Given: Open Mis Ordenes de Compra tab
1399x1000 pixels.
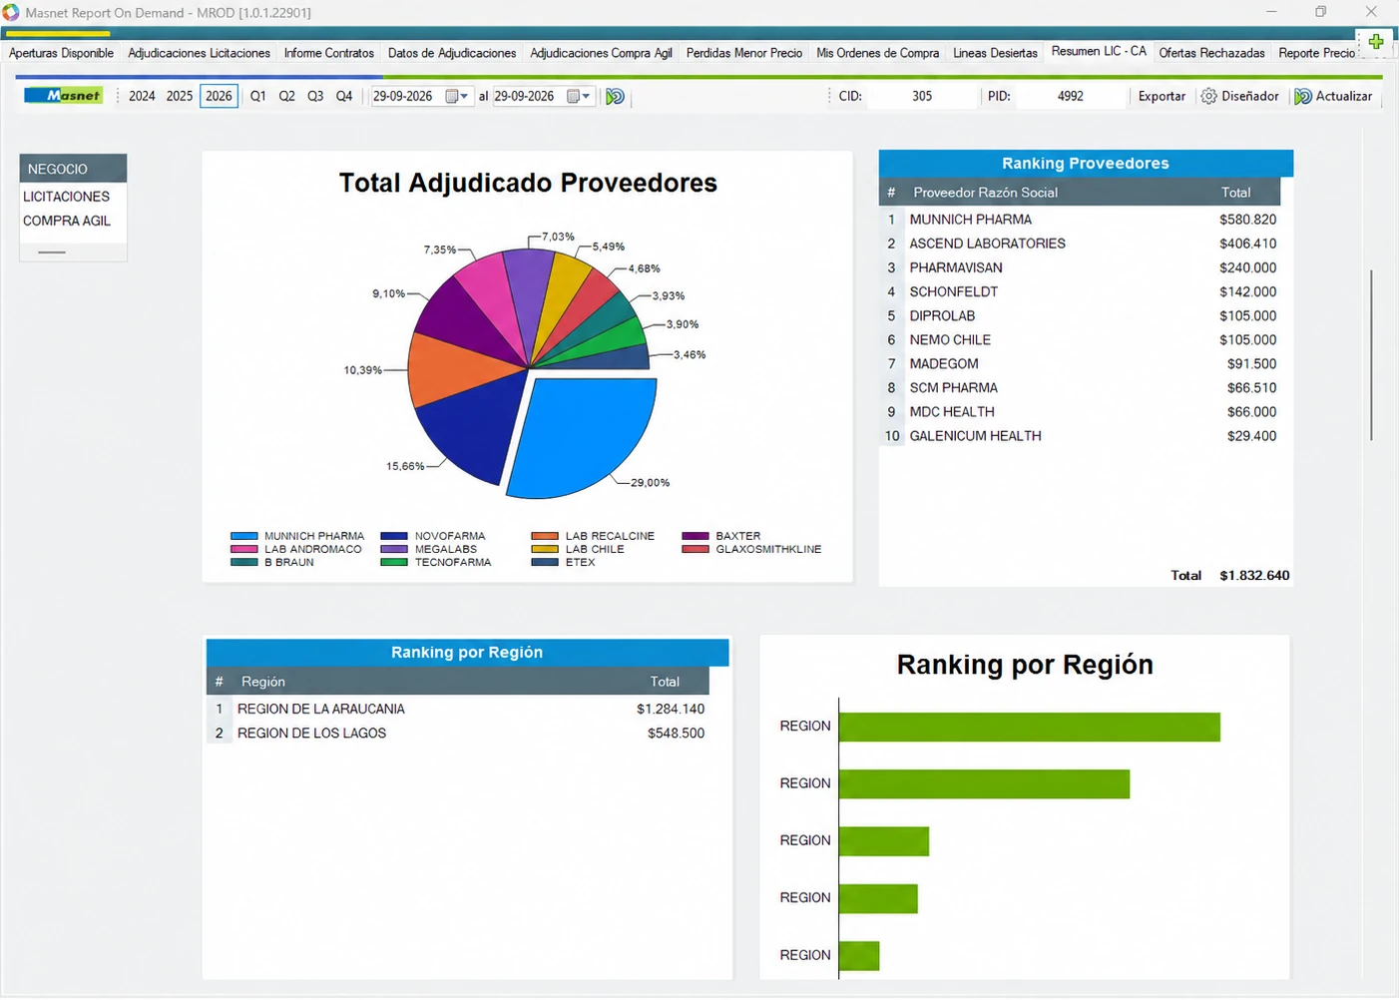Looking at the screenshot, I should tap(877, 53).
